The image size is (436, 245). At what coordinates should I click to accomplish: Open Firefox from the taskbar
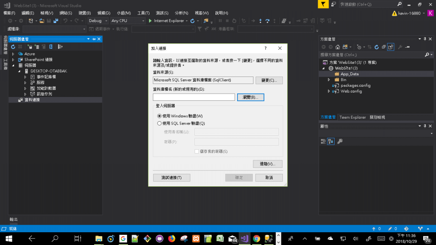click(172, 238)
